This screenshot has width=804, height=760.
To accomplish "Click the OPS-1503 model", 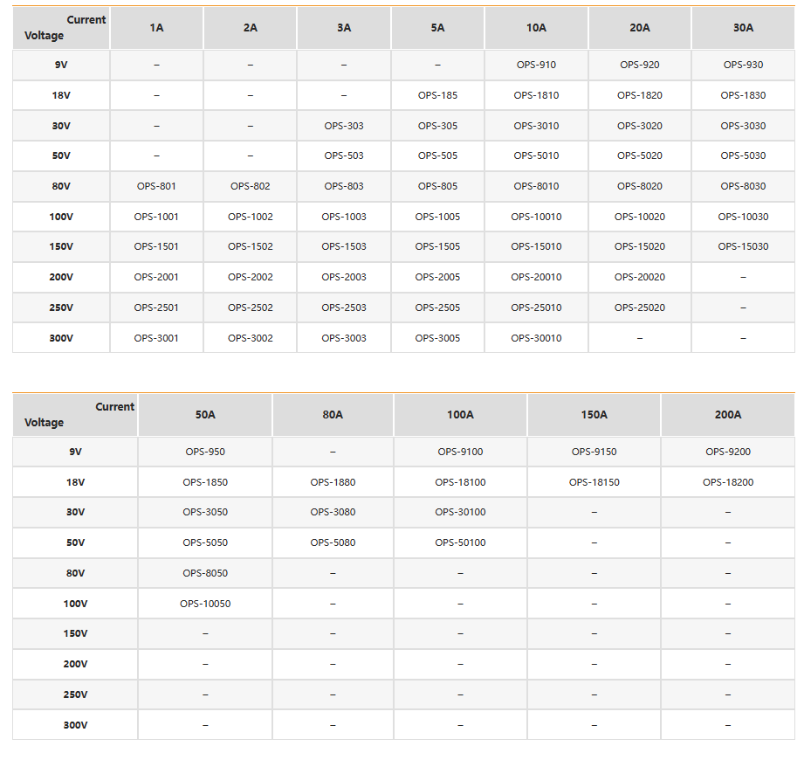I will (x=344, y=247).
